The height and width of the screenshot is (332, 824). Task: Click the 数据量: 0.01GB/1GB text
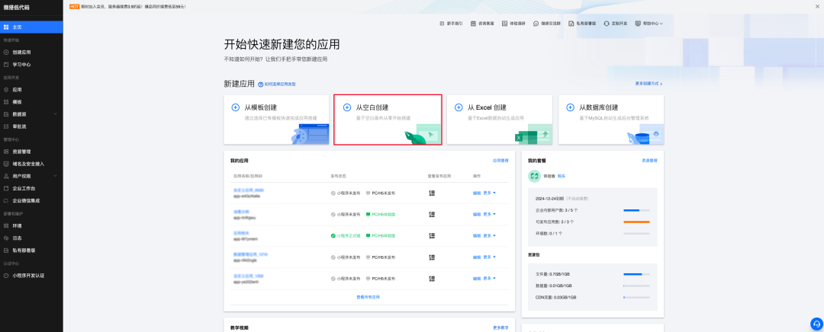[x=554, y=286]
